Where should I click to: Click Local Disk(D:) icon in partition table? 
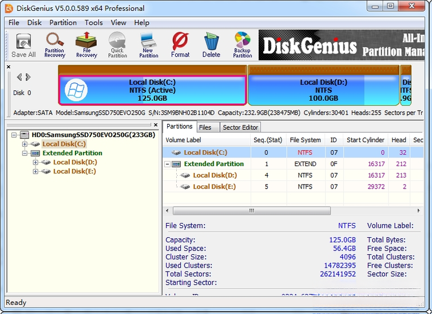coord(185,175)
